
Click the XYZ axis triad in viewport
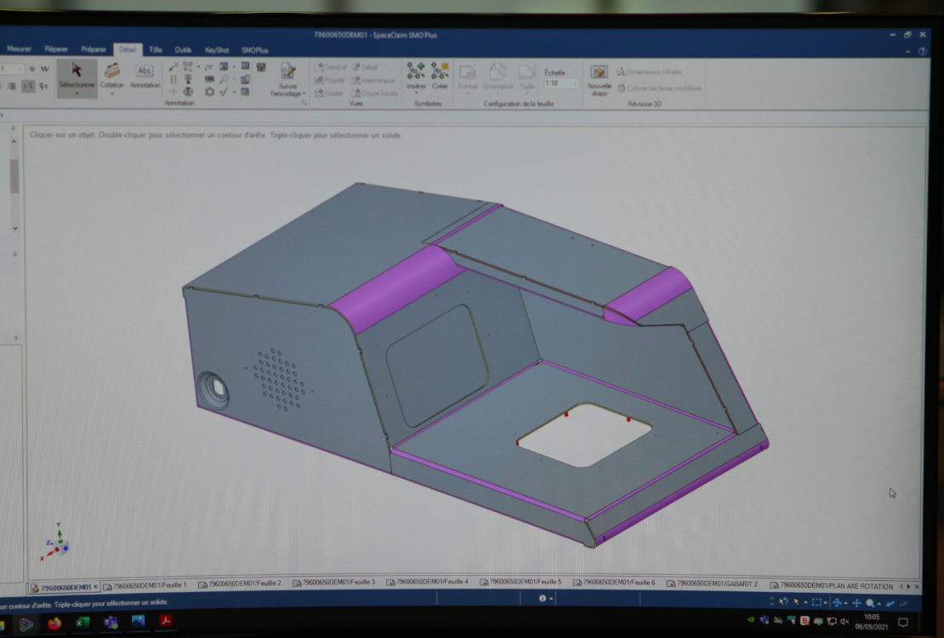point(54,542)
